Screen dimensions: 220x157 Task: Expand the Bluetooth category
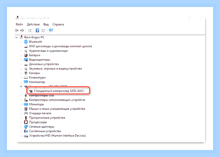tap(21, 42)
